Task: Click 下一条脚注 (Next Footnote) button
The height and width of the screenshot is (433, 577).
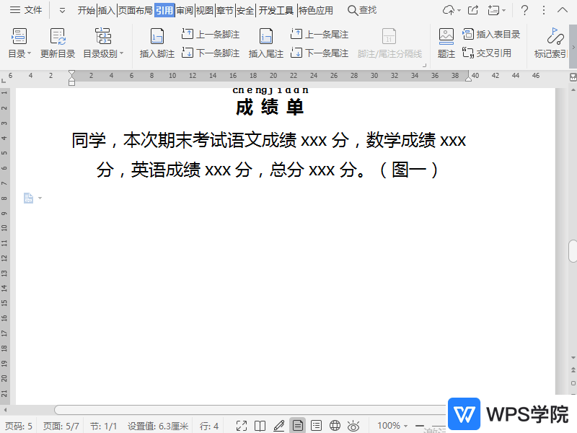Action: tap(211, 53)
